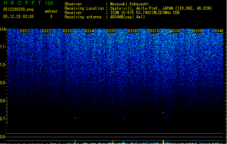Screen dimensions: 227x144
Task: Click the Receiving Location label
Action: click(84, 8)
